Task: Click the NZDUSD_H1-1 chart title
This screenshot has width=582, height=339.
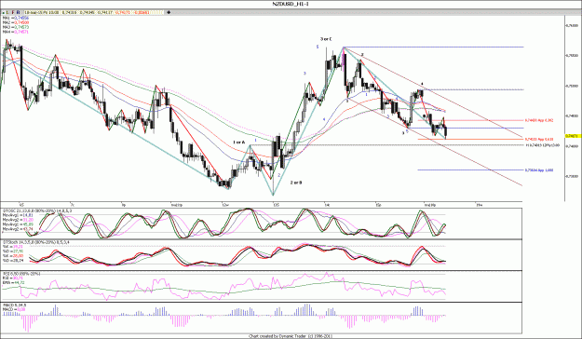Action: tap(291, 4)
